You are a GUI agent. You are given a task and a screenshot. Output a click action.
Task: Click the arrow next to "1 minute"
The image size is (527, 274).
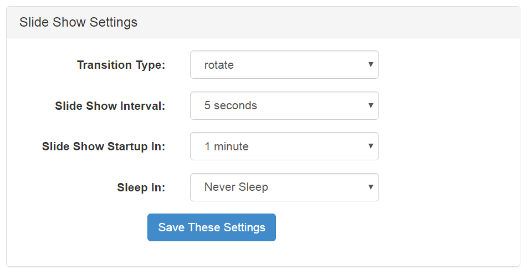(x=371, y=146)
